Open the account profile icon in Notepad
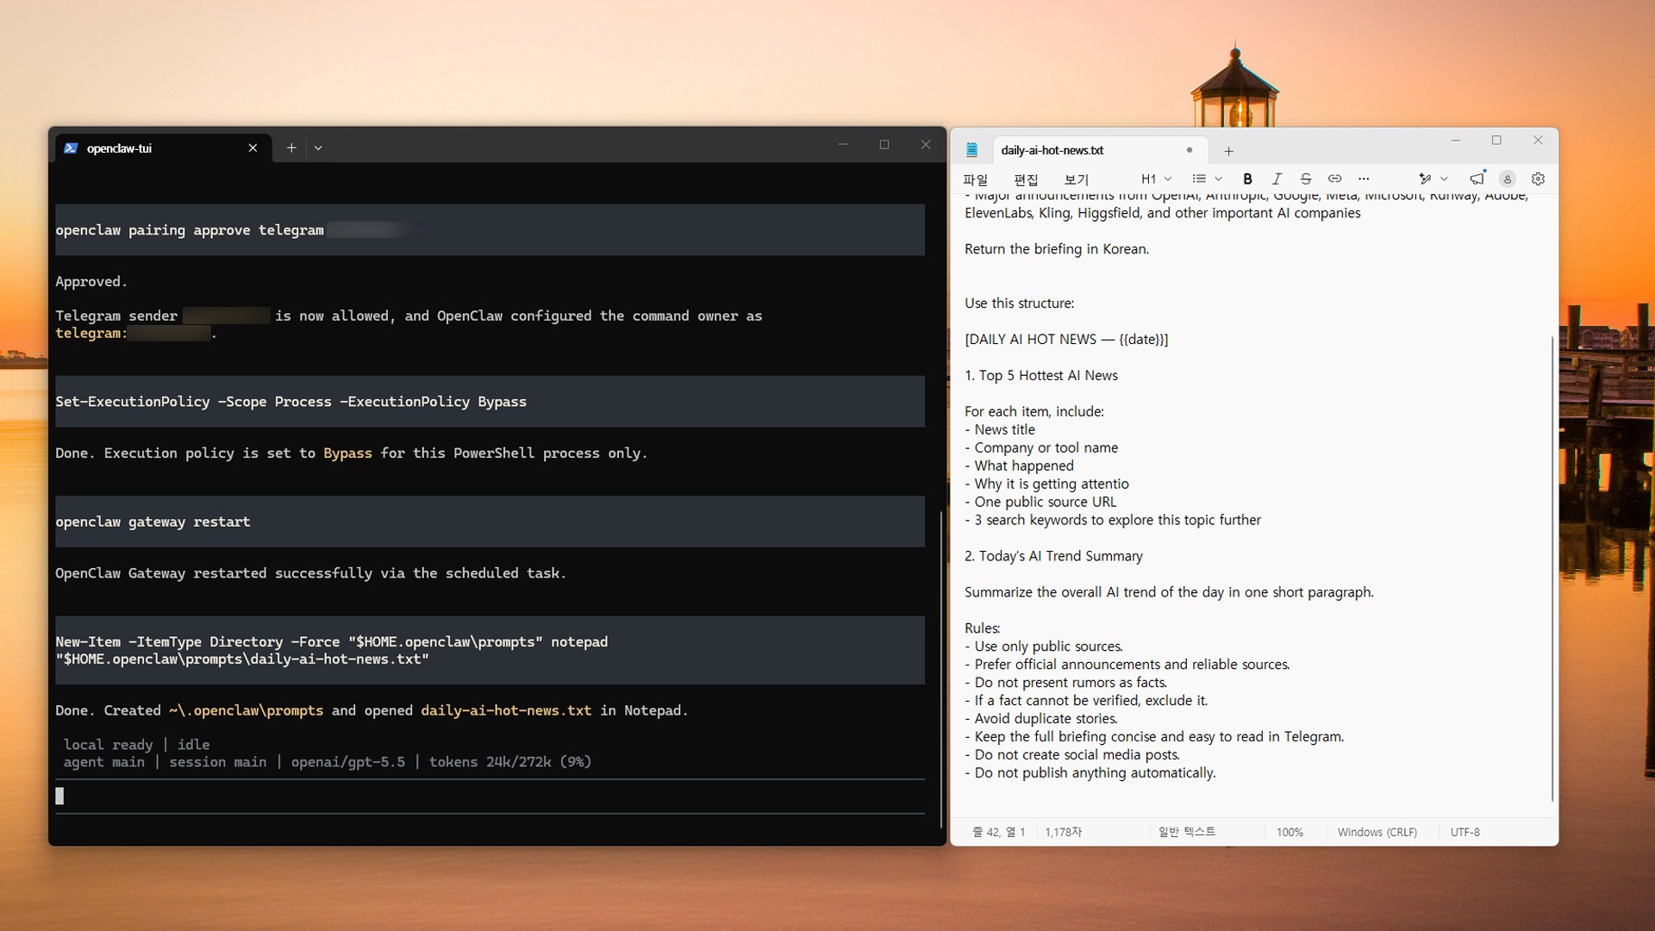1655x931 pixels. 1508,178
